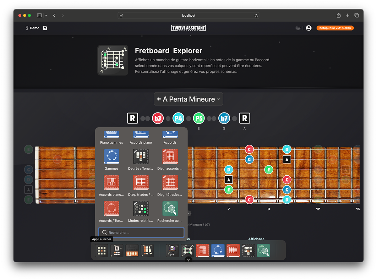Open Piano gammes in the launcher panel

[112, 138]
